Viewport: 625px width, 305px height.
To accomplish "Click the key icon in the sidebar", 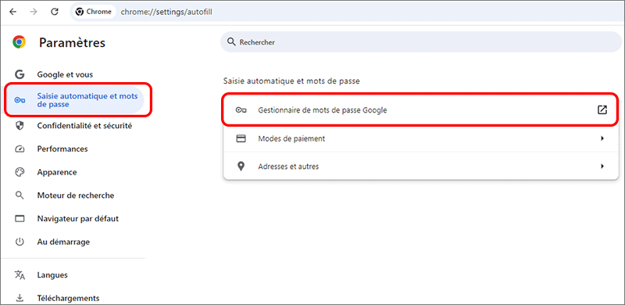I will click(x=20, y=100).
